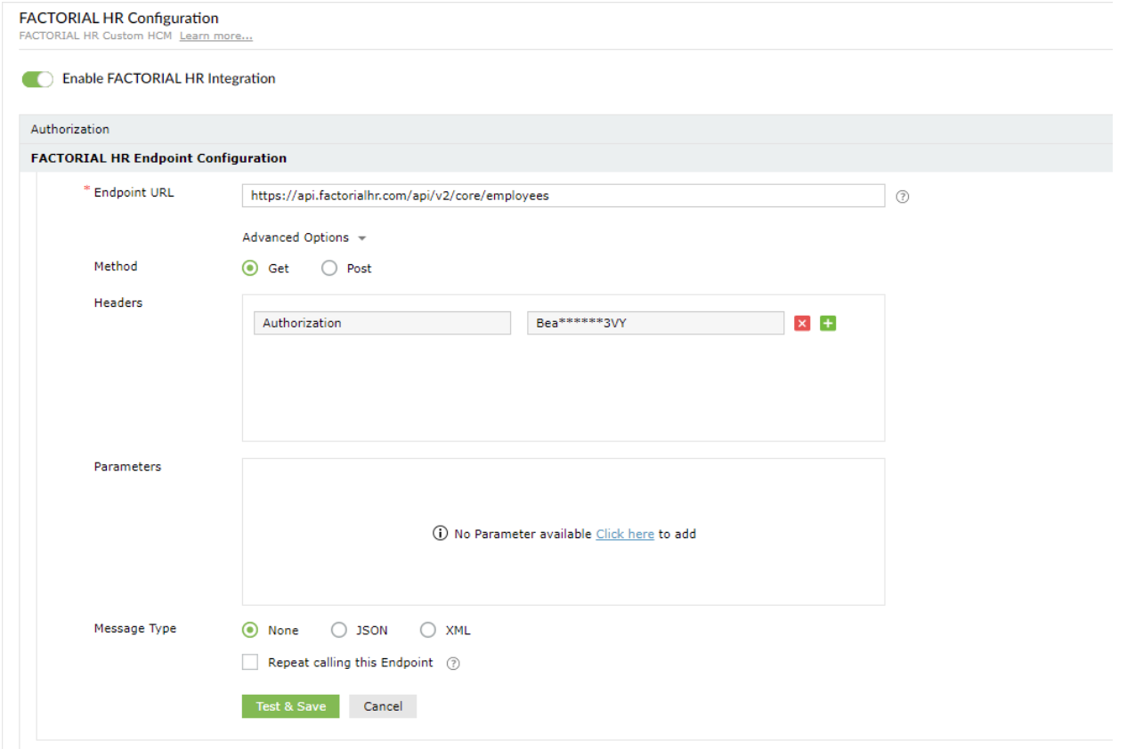Disable the FACTORIAL HR Integration toggle

coord(37,79)
